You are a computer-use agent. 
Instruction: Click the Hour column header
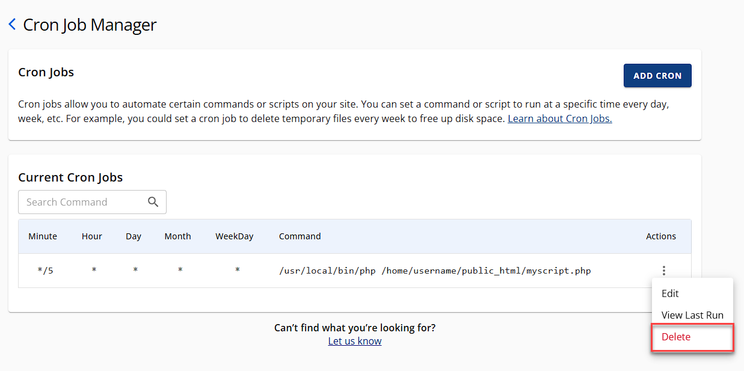92,236
